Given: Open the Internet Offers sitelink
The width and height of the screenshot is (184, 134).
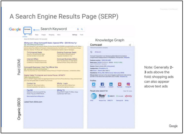Looking at the screenshot, I should click(x=32, y=59).
